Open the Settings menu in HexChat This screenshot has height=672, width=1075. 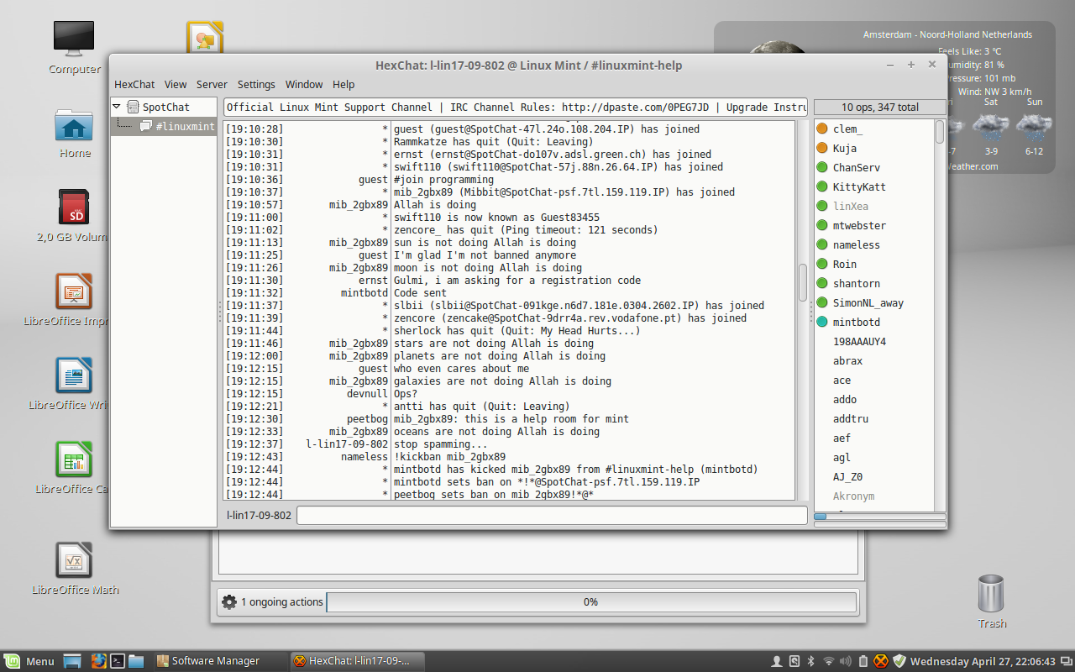[x=256, y=84]
